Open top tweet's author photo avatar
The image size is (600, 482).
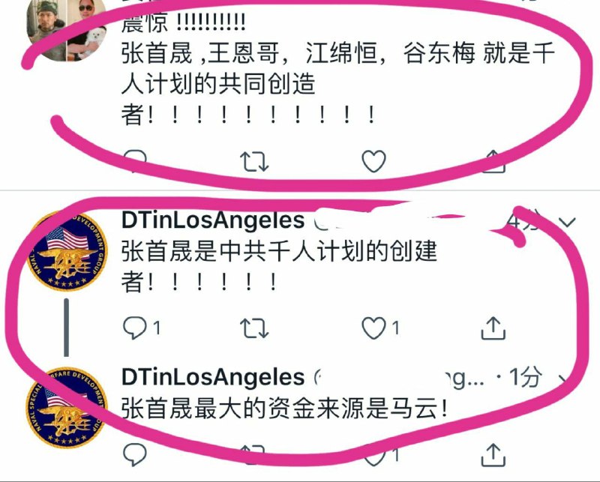point(67,28)
